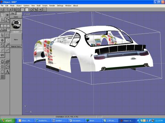Select the Text 'A' tool

pyautogui.click(x=7, y=72)
